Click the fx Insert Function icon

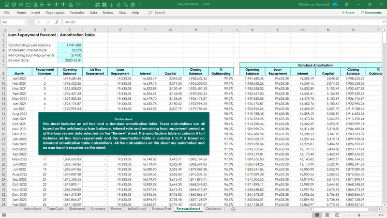point(57,22)
